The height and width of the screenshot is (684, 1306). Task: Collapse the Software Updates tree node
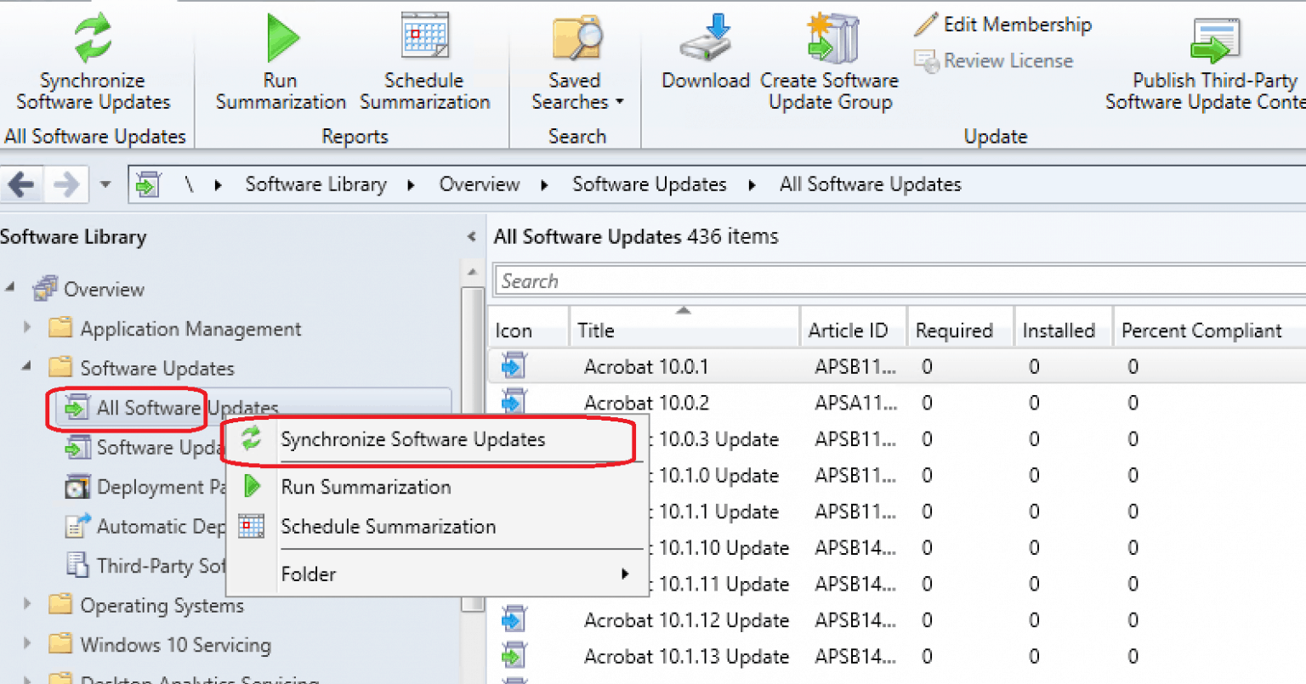point(27,367)
